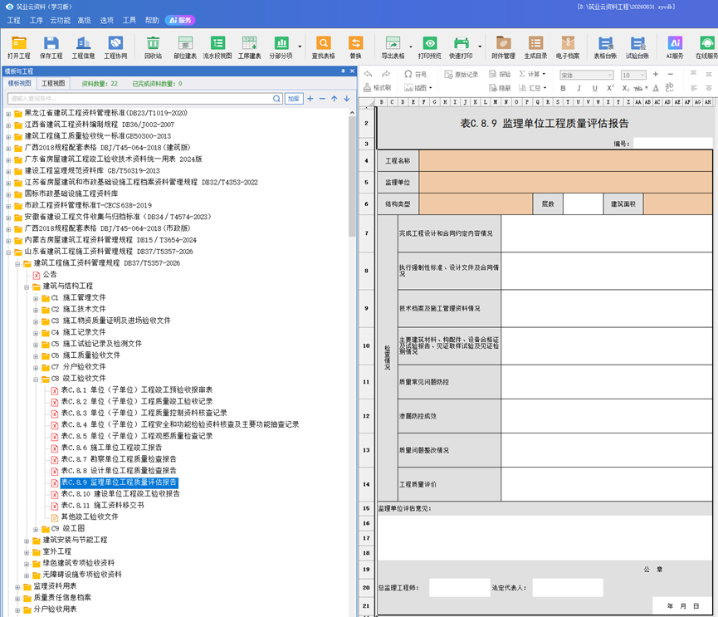718x617 pixels.
Task: Collapse the C8 竣工验收文件 folder
Action: (36, 380)
